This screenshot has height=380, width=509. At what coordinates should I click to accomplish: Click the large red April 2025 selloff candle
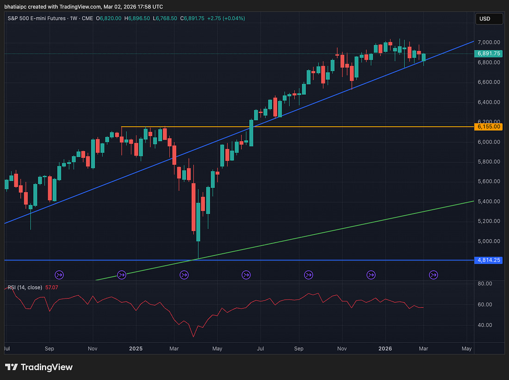coord(193,207)
